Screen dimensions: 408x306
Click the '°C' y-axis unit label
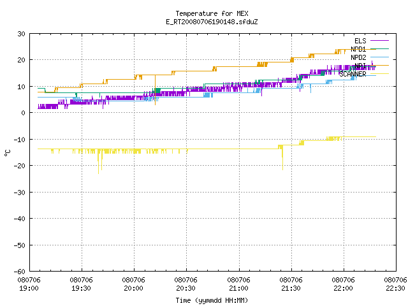coord(8,153)
